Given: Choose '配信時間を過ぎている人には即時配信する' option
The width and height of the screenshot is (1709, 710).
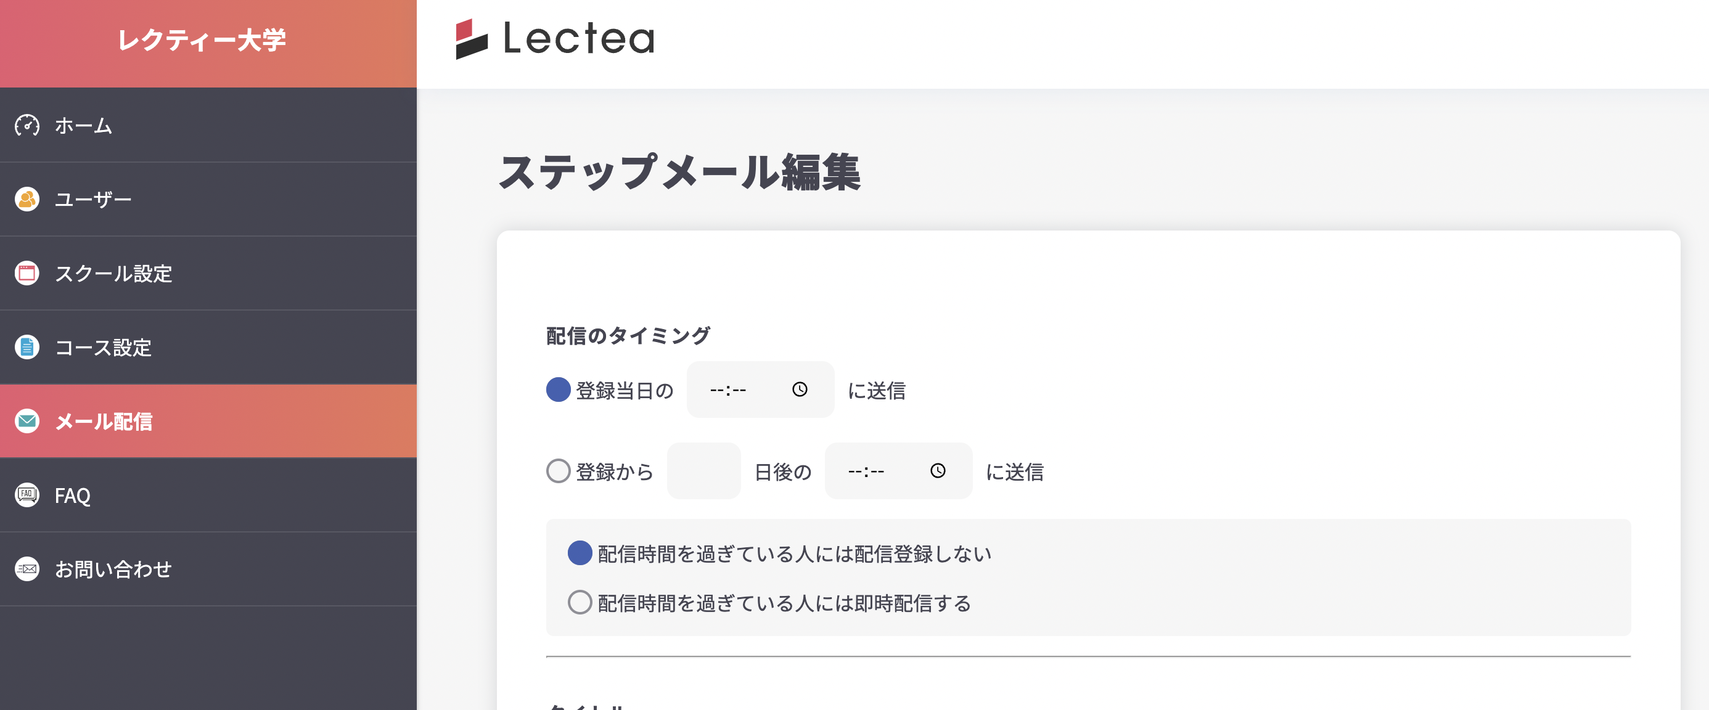Looking at the screenshot, I should point(580,603).
